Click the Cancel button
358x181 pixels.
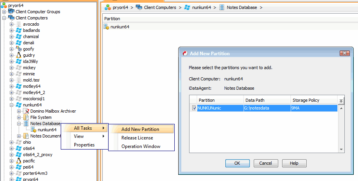point(266,163)
